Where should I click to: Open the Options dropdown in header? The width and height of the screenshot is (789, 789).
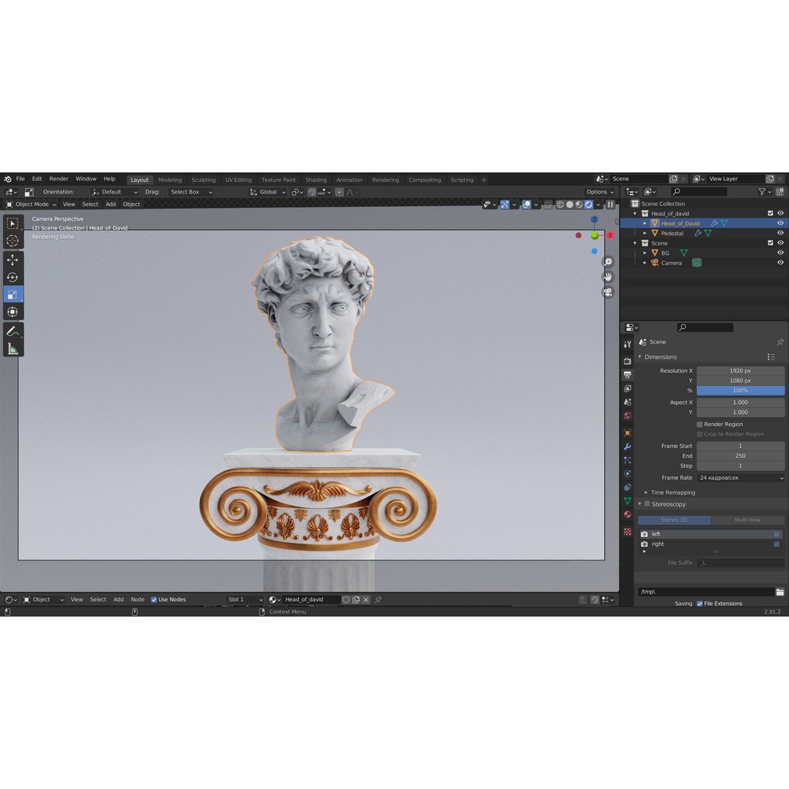[x=600, y=192]
